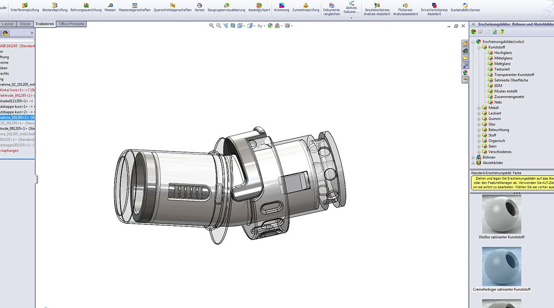
Task: Select the zoom-to-area tool
Action: coord(219,25)
